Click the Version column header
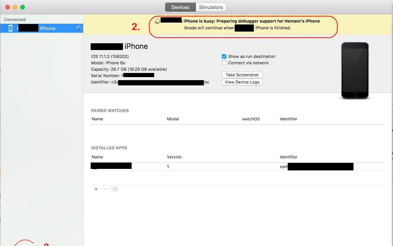The height and width of the screenshot is (246, 393). (174, 157)
